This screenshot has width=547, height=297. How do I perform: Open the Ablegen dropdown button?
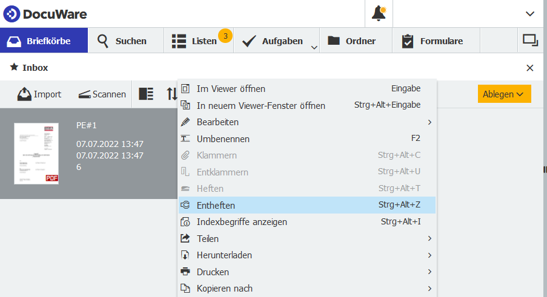pyautogui.click(x=504, y=94)
